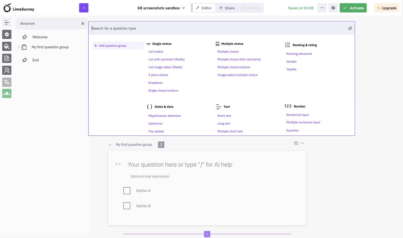
Task: Choose Yes/No question type
Action: click(x=291, y=69)
